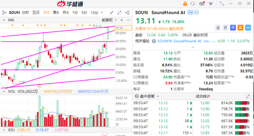The height and width of the screenshot is (136, 254).
Task: Click the 12.85 price level row
Action: click(224, 133)
